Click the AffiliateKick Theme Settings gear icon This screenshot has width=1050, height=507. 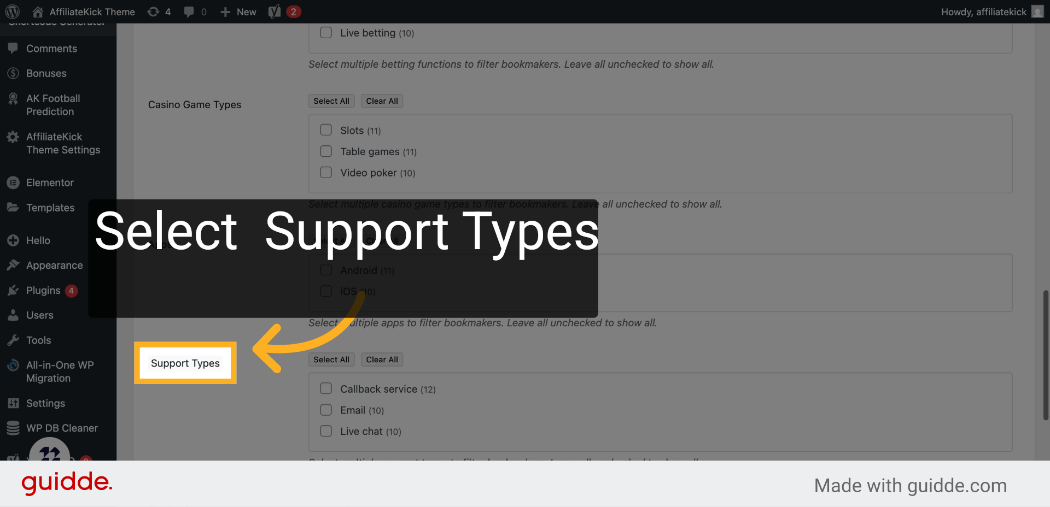[13, 137]
